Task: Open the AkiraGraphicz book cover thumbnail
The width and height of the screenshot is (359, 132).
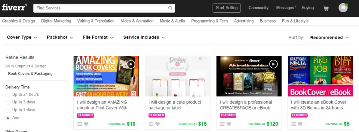Action: [x=249, y=76]
